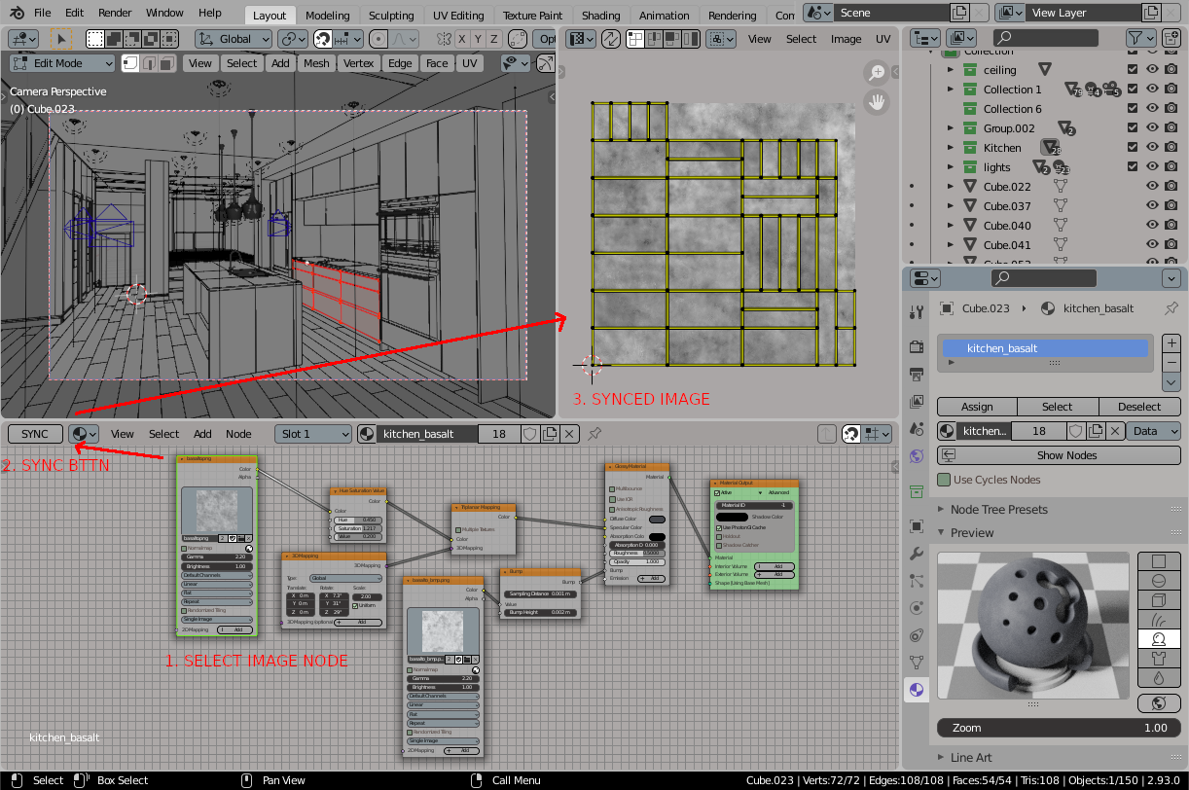
Task: Enable the Use Cycles Nodes checkbox
Action: (944, 480)
